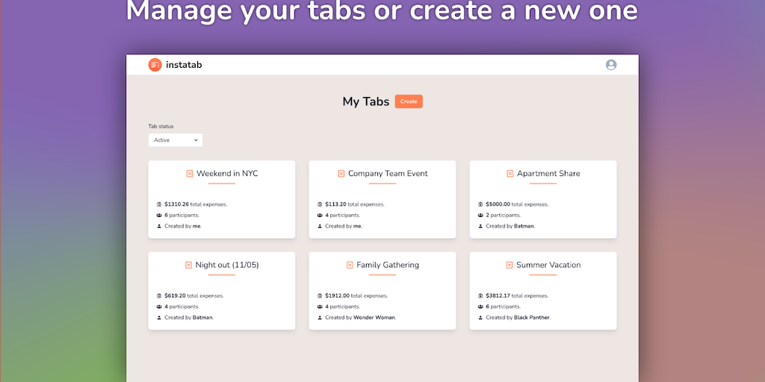
Task: Click expenses icon in Apartment Share card
Action: coord(480,204)
